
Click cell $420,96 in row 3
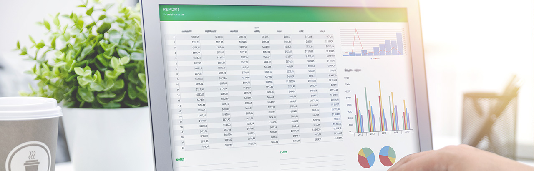[x=243, y=47]
